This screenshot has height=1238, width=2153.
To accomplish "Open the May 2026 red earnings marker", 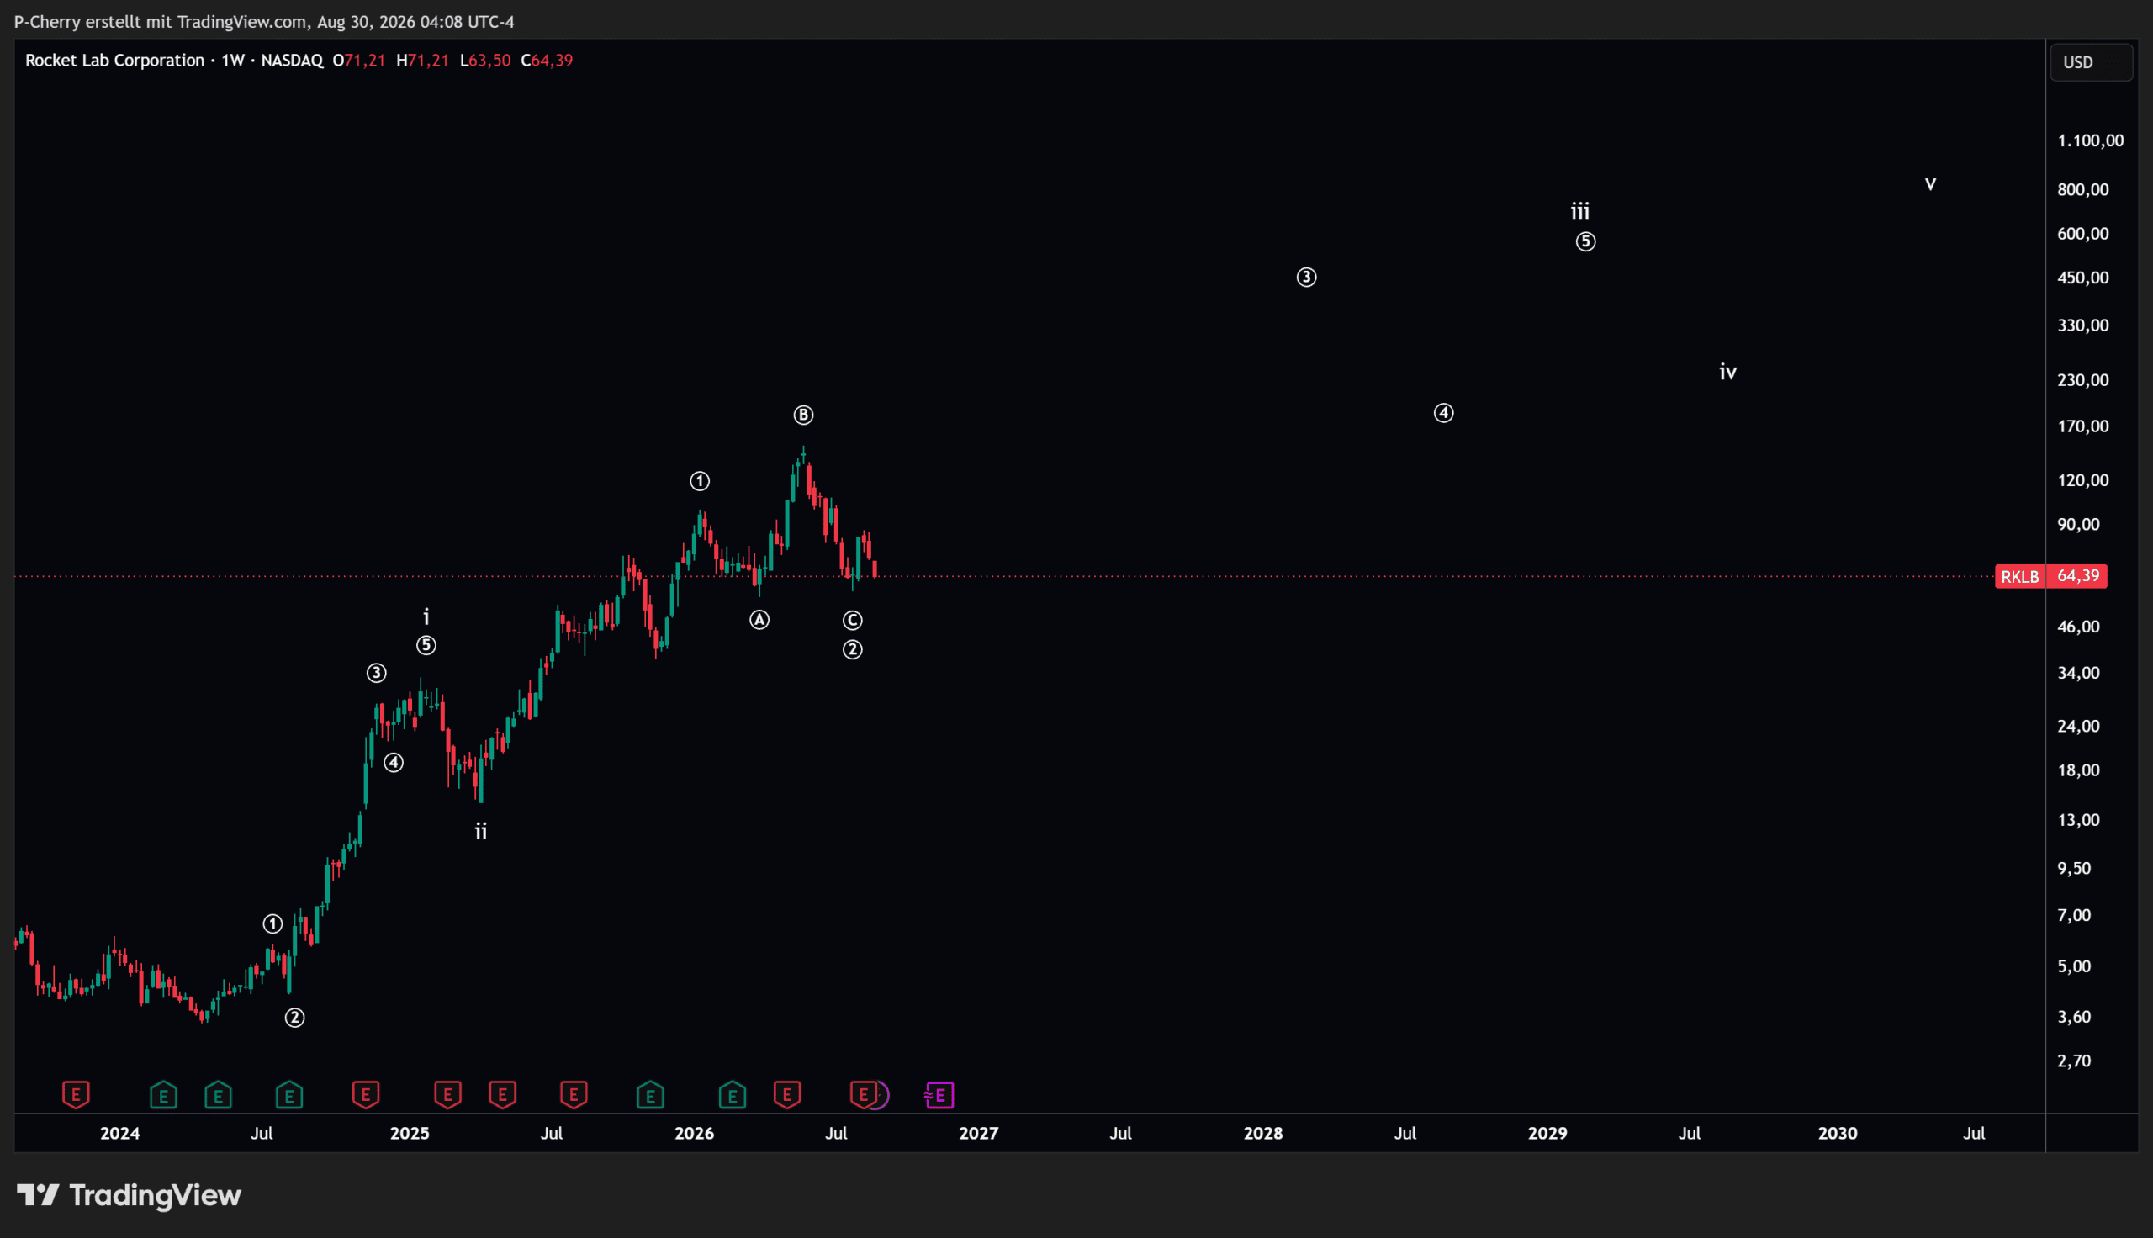I will [x=787, y=1094].
